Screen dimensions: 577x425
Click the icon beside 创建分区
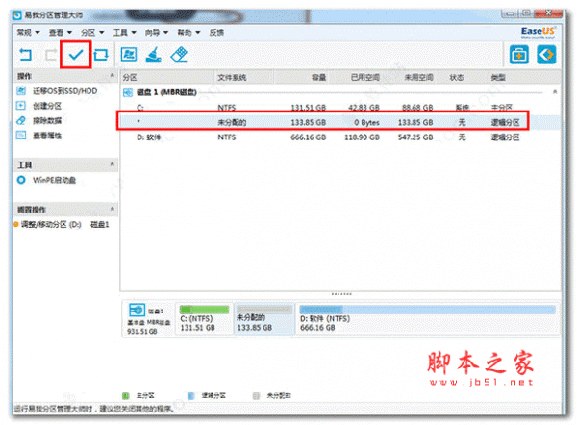coord(21,106)
